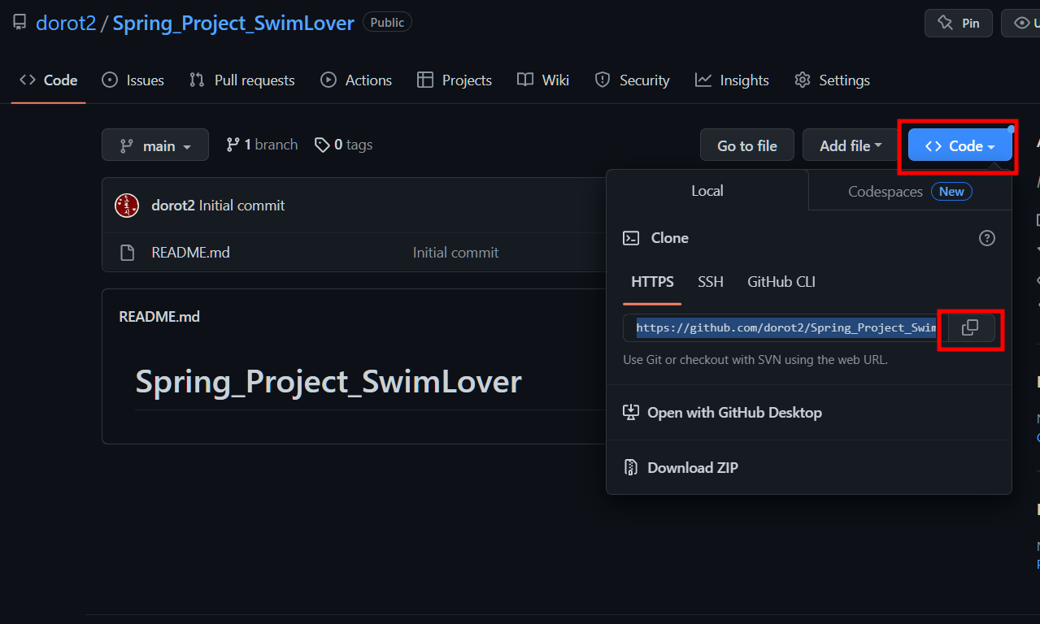This screenshot has height=624, width=1040.
Task: Click the branch fork icon beside 1 branch
Action: 235,144
